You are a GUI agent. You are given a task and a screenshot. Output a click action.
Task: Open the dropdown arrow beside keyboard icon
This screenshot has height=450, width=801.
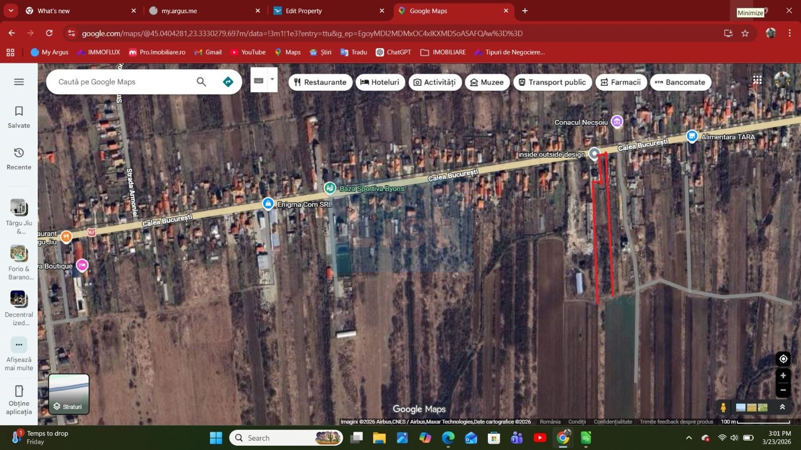(272, 79)
